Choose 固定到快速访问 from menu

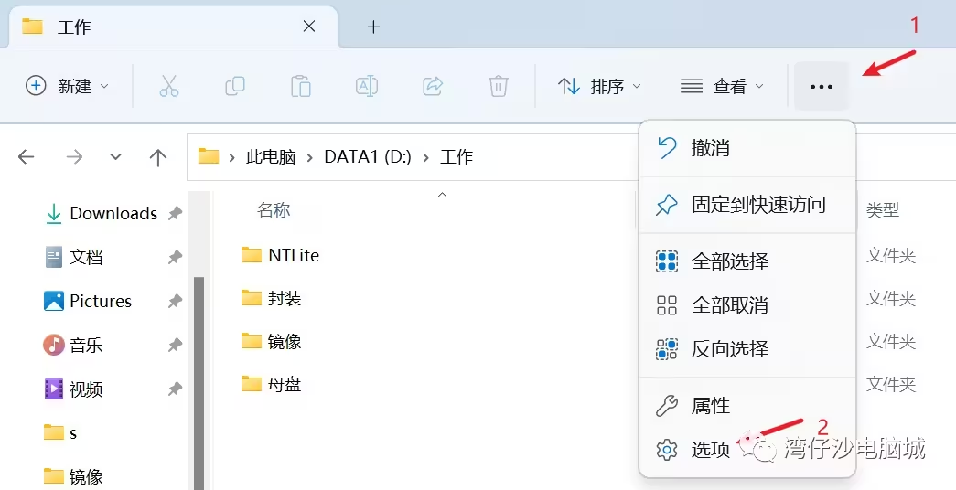pos(747,204)
